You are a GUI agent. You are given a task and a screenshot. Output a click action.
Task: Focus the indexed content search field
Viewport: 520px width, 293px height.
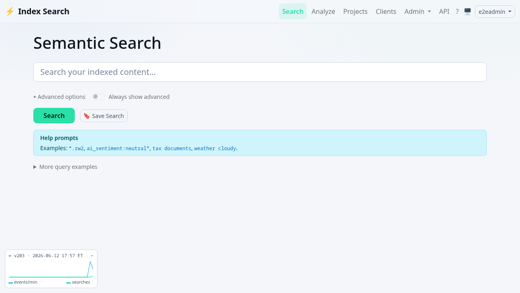point(260,72)
